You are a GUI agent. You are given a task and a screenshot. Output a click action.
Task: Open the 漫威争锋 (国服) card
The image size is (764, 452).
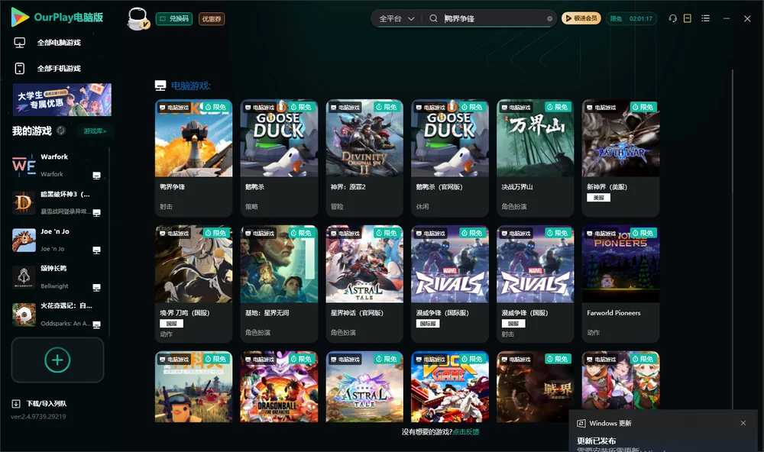(536, 284)
